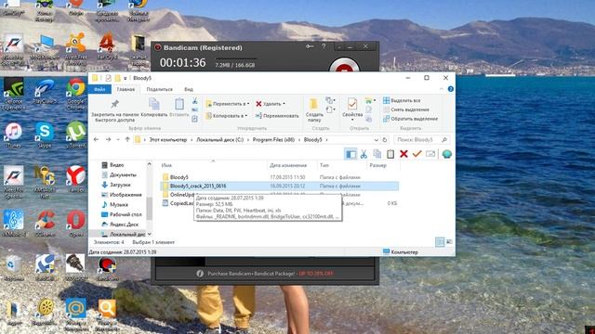Open Google Chrome desktop shortcut
This screenshot has width=595, height=334.
(x=75, y=94)
